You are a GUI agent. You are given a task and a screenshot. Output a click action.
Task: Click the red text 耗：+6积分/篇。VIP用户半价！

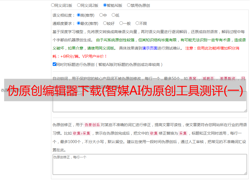coord(80,56)
